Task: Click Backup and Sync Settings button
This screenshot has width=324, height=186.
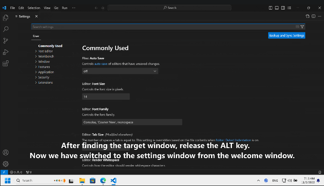Action: coord(286,36)
